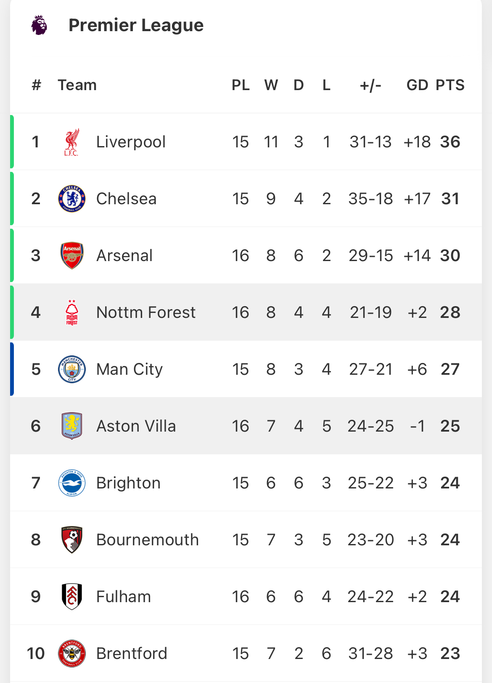The height and width of the screenshot is (683, 492).
Task: Tap the Liverpool club crest
Action: click(72, 142)
